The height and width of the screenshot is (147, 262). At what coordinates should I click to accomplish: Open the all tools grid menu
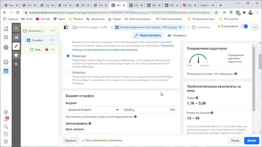click(6, 37)
